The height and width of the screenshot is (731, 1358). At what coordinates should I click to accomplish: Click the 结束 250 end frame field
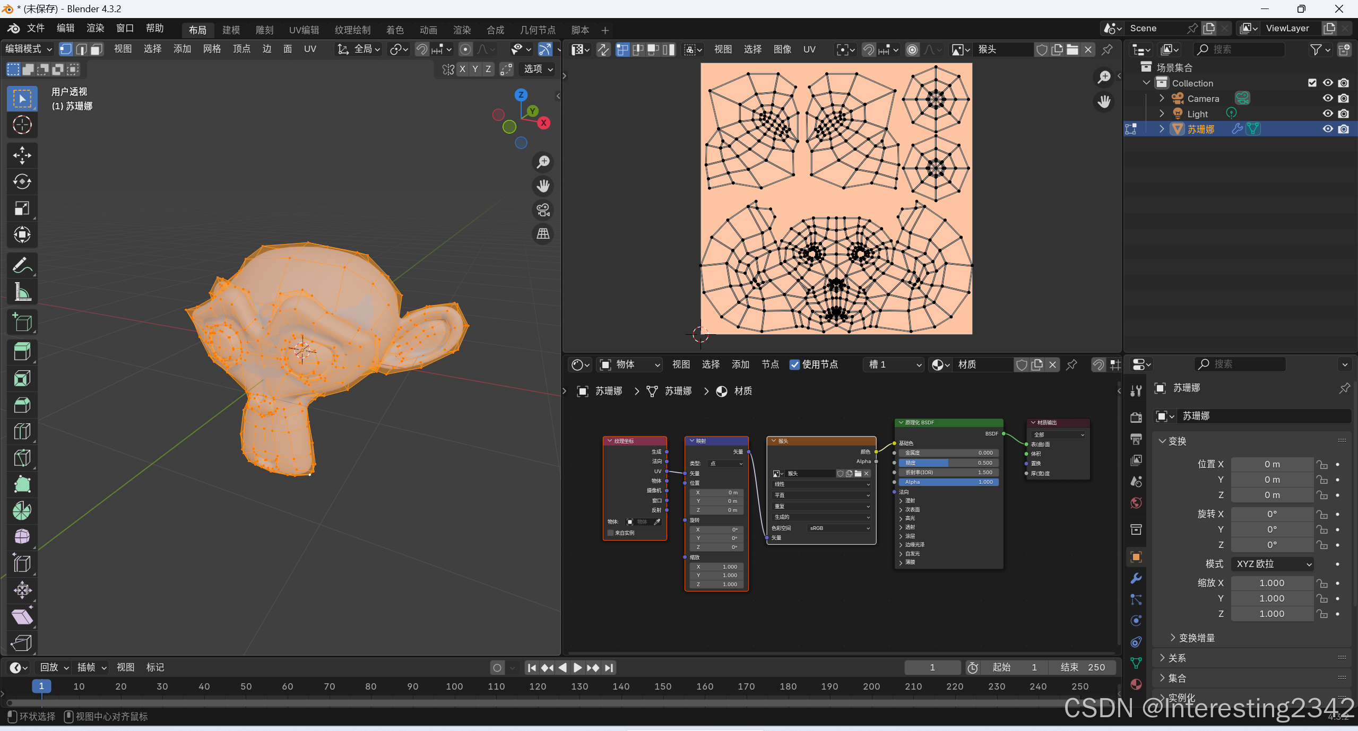coord(1083,667)
